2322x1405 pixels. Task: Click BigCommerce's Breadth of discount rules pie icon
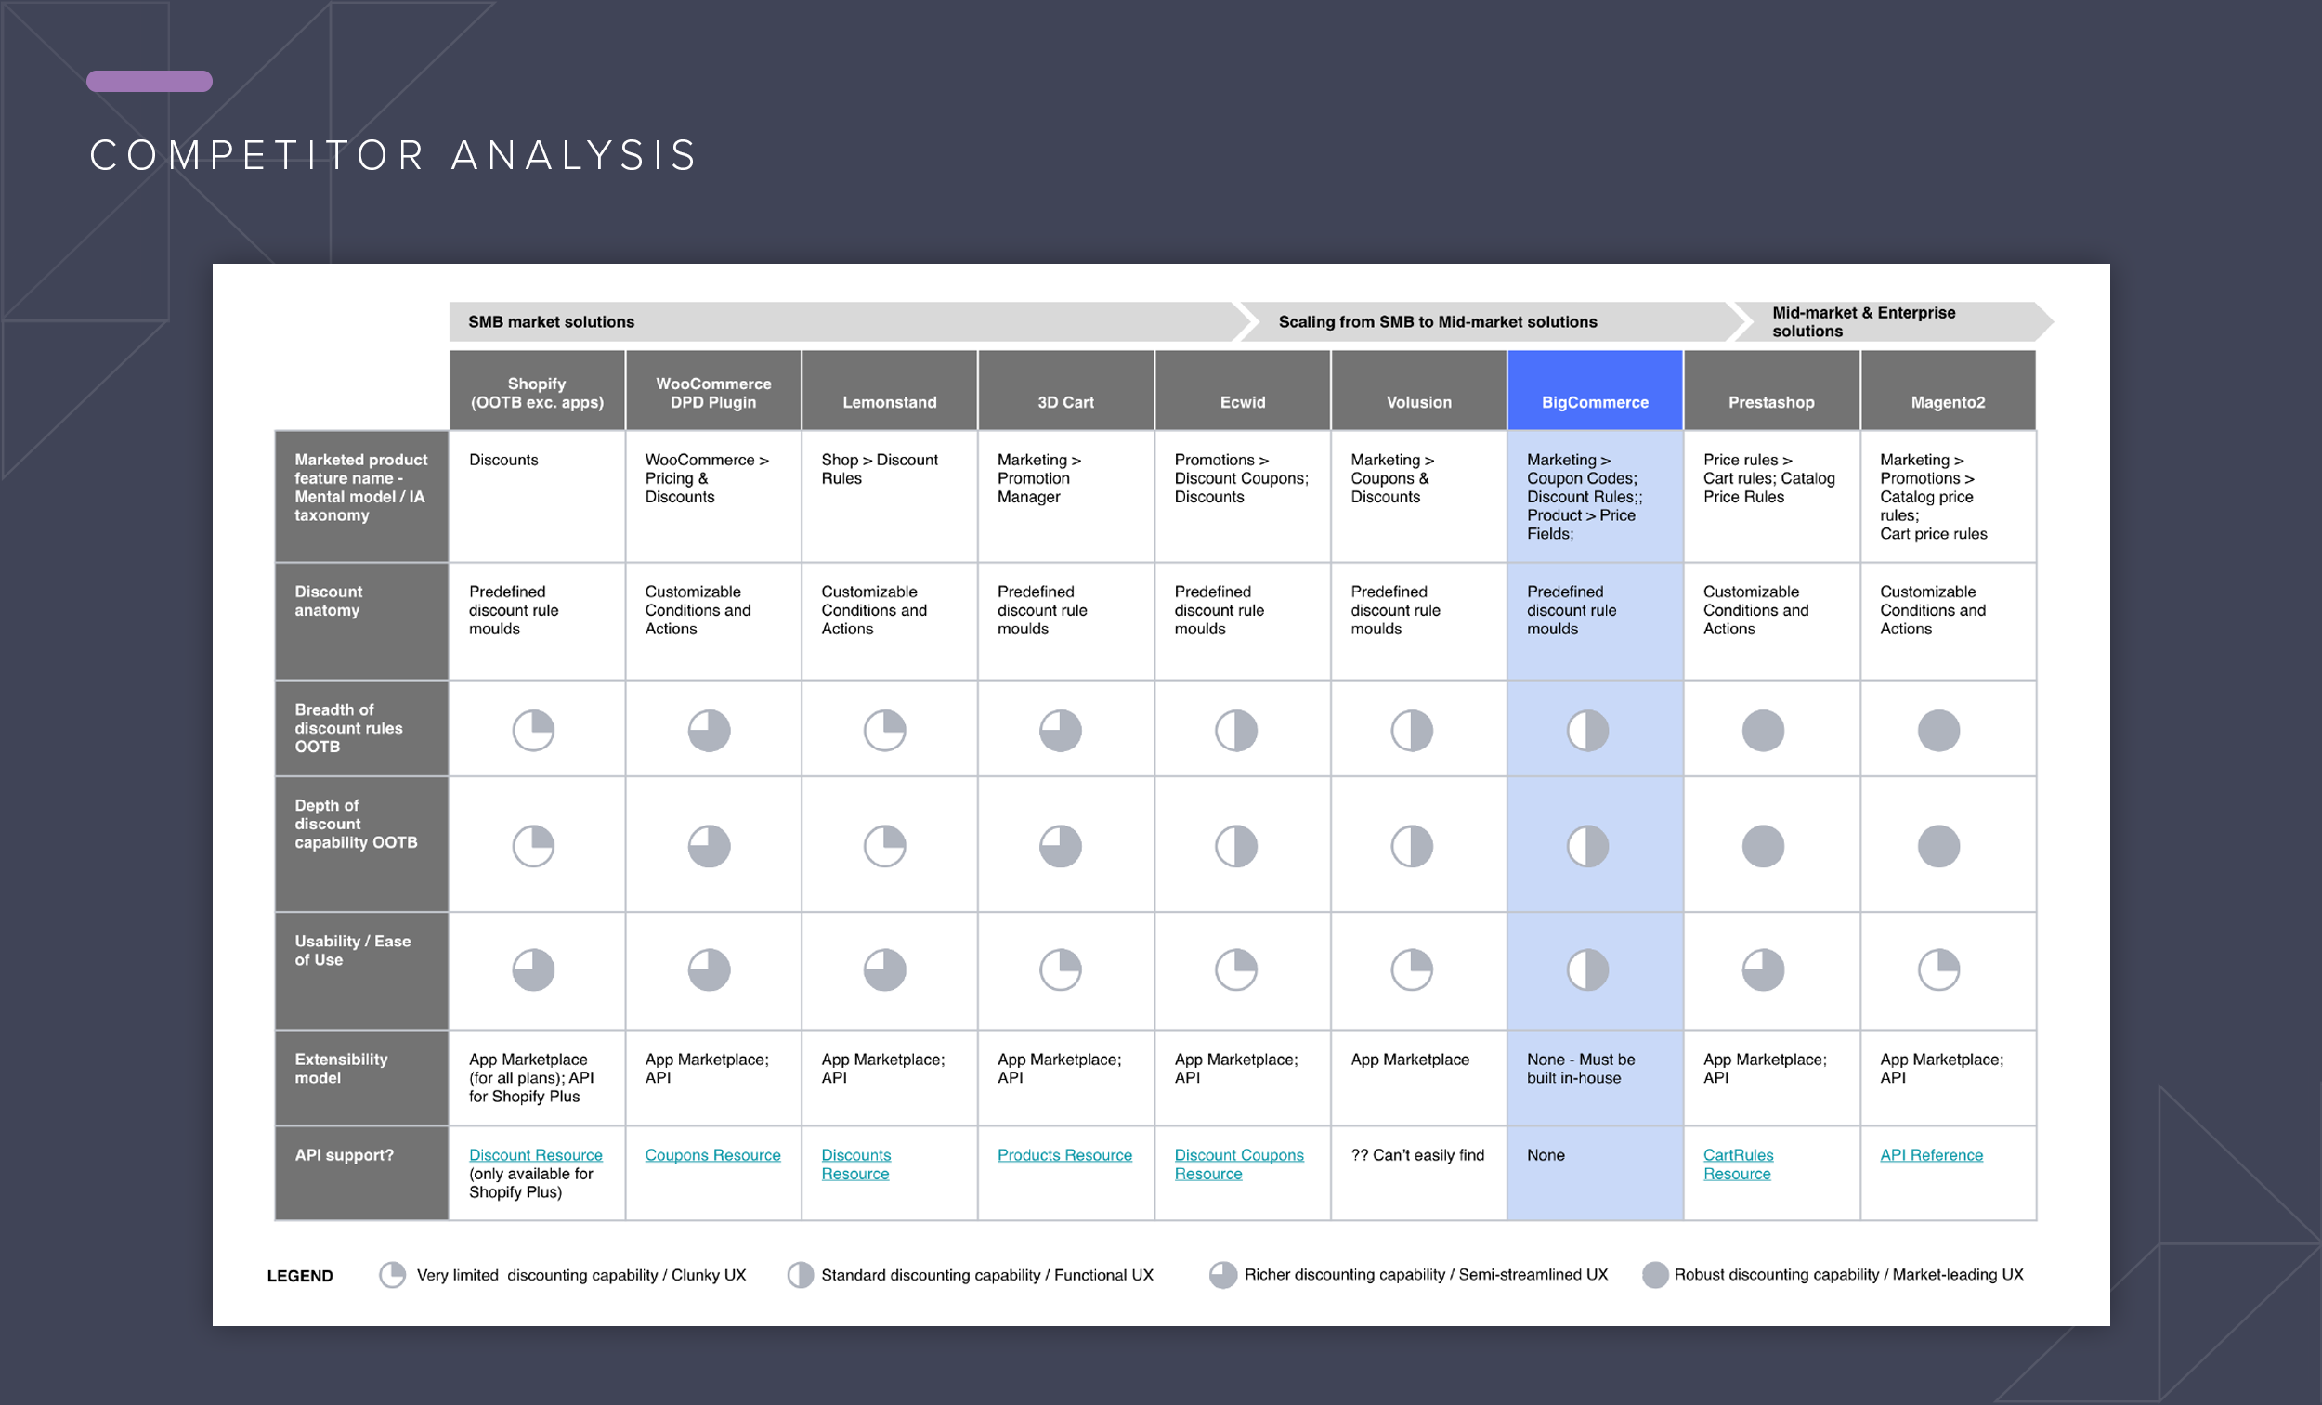pos(1588,730)
